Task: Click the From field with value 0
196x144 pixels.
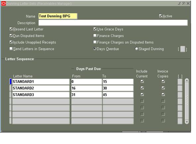Action: [x=87, y=82]
